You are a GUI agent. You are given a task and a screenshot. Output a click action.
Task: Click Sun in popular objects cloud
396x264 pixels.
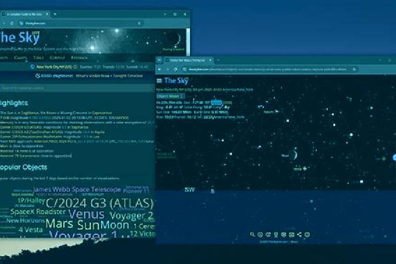point(89,225)
